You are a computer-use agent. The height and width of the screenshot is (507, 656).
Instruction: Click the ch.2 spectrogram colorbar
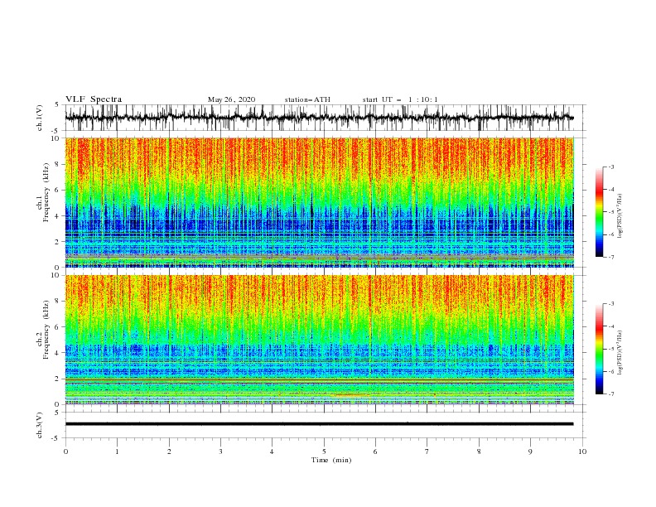coord(599,349)
